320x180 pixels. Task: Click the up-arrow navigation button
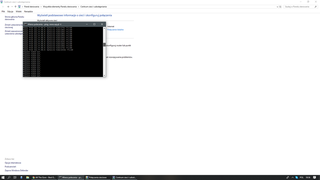15,6
